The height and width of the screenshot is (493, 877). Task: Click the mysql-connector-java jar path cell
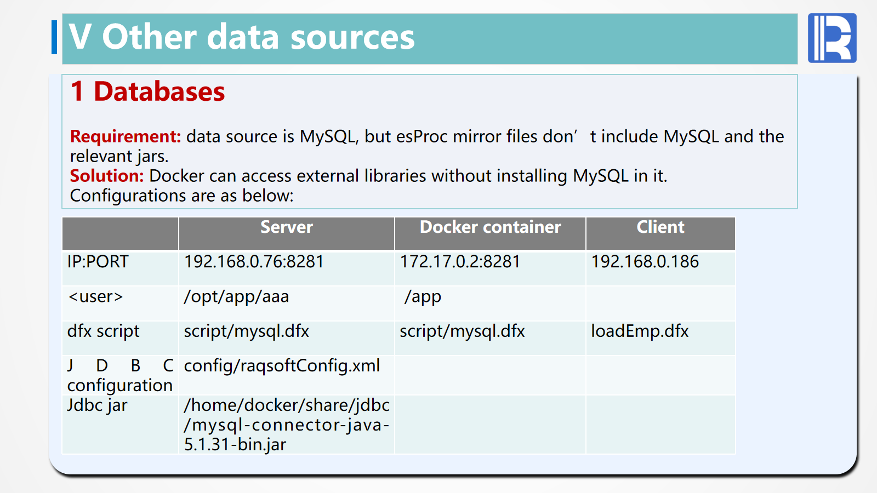[x=286, y=425]
